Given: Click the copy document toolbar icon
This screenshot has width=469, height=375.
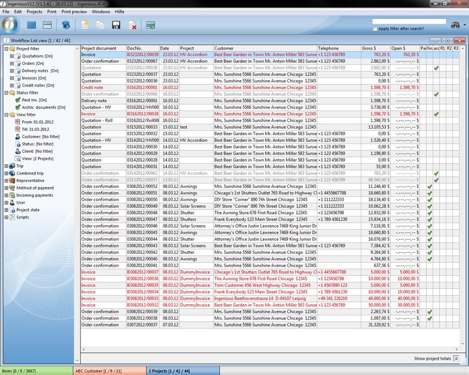Looking at the screenshot, I should (x=101, y=25).
